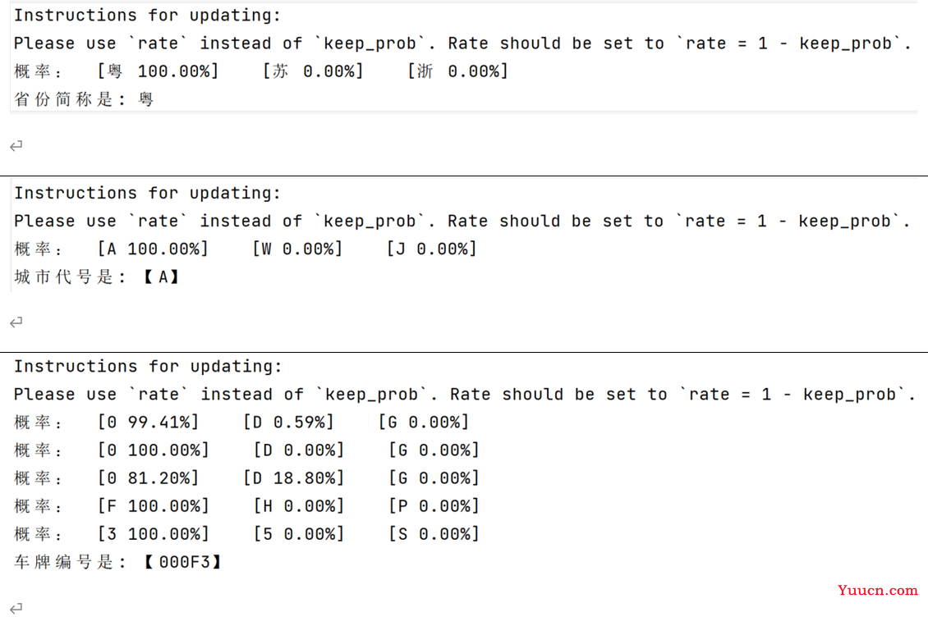Click the first 'Instructions for updating:' line
Image resolution: width=928 pixels, height=635 pixels.
coord(147,16)
